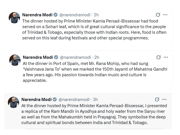180x135 pixels.
Task: Click verified badge on Rana Mohip tweet
Action: (56, 58)
